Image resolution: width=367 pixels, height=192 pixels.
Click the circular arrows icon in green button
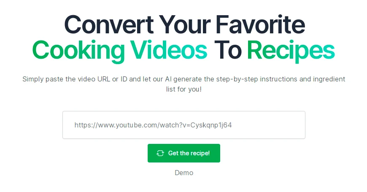point(160,153)
